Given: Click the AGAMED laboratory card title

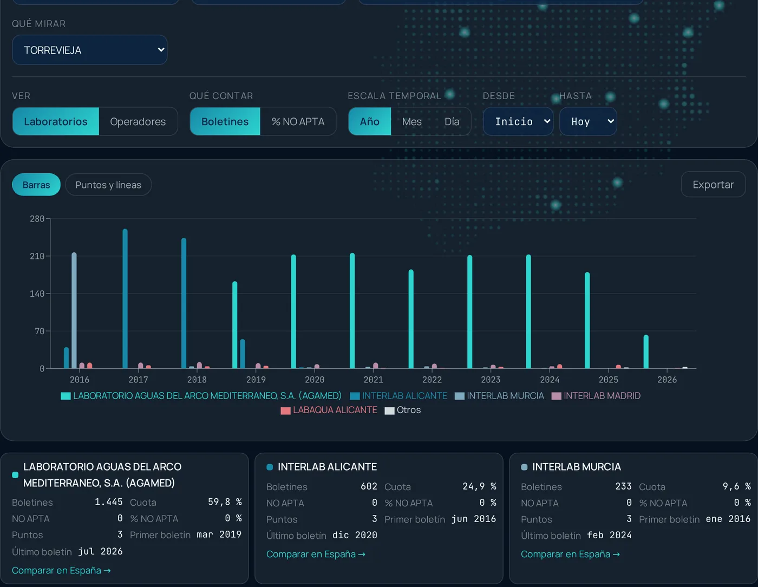Looking at the screenshot, I should coord(102,475).
